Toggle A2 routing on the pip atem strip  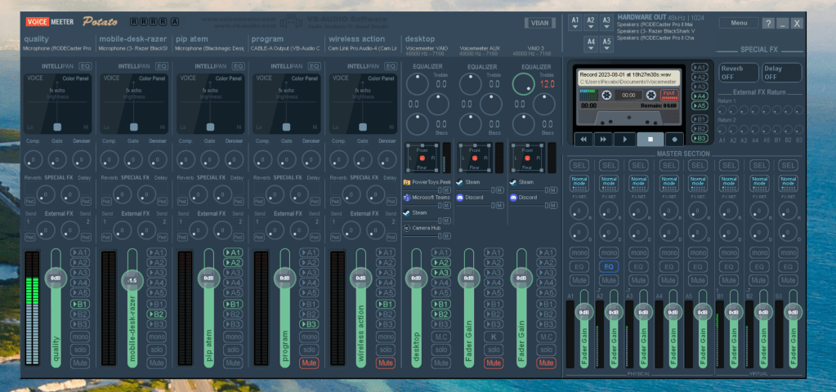point(233,263)
